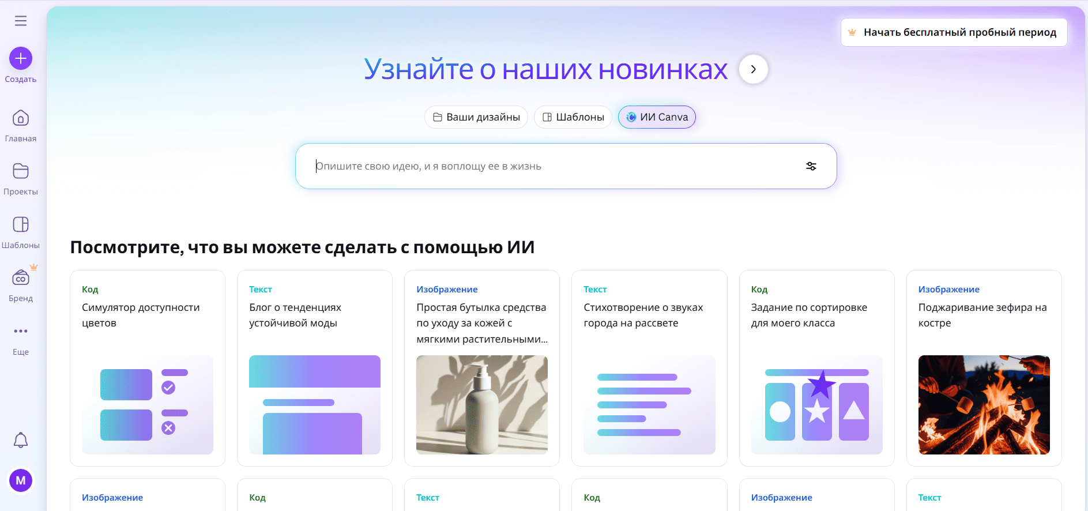Click Начать бесплатный пробный период button

(x=954, y=32)
